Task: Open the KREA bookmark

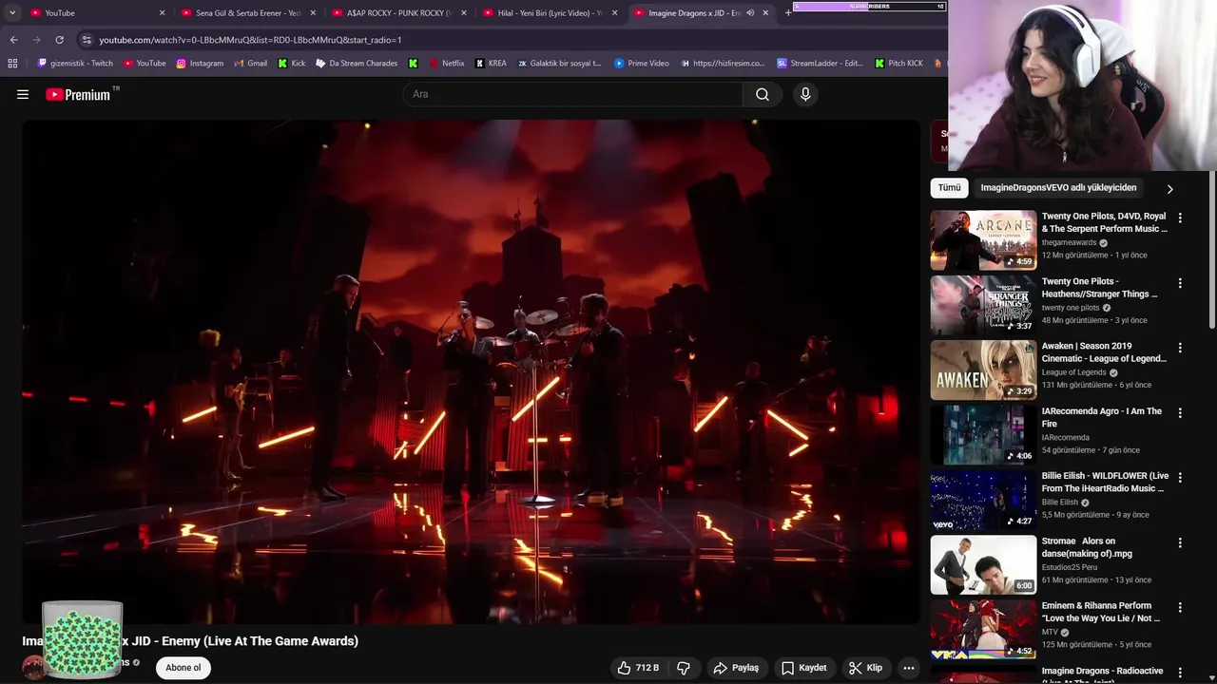Action: point(491,64)
